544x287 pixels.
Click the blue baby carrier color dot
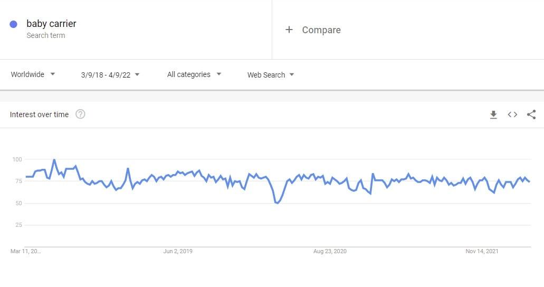tap(13, 24)
